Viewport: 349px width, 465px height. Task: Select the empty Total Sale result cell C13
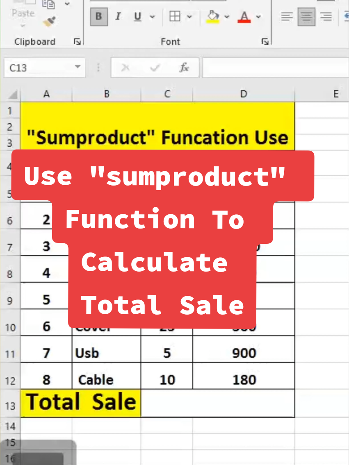[x=218, y=403]
